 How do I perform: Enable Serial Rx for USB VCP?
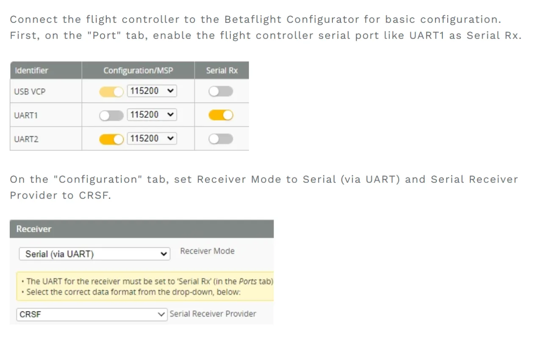click(221, 91)
